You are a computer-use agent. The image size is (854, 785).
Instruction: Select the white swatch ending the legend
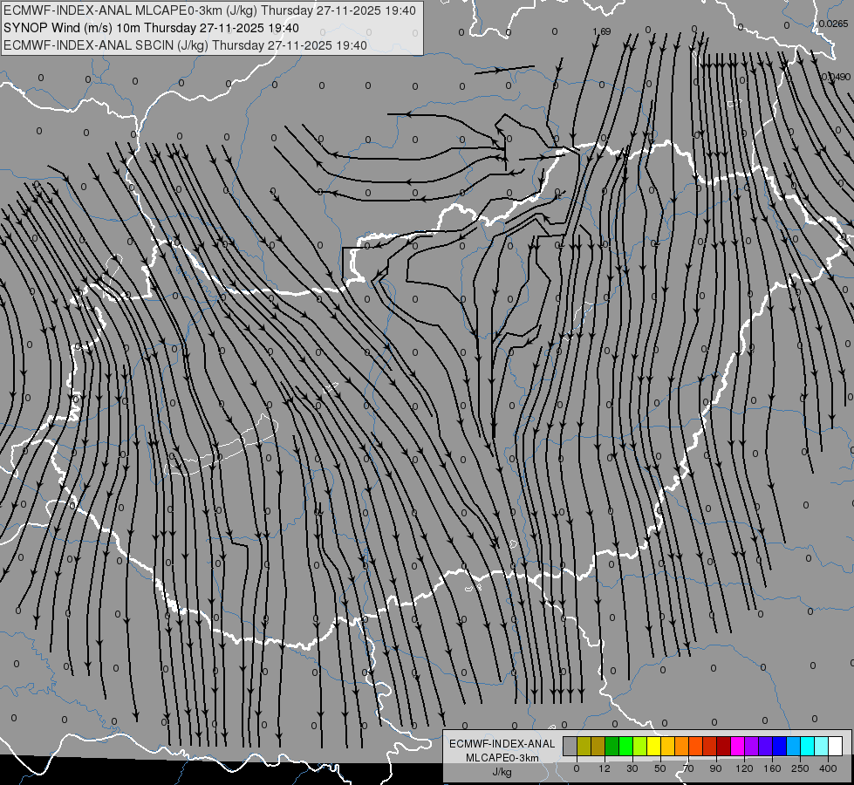(835, 746)
